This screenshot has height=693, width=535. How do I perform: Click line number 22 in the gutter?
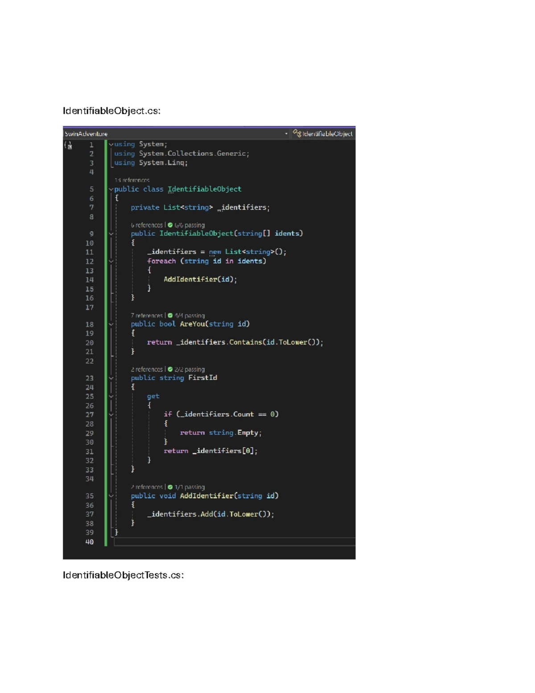point(90,361)
